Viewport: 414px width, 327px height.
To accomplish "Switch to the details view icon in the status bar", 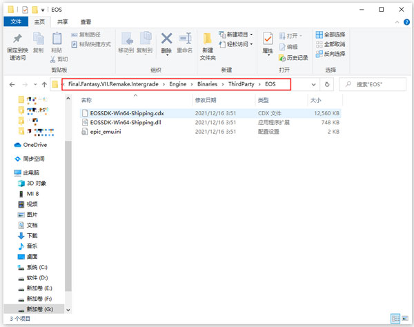I will pyautogui.click(x=395, y=319).
